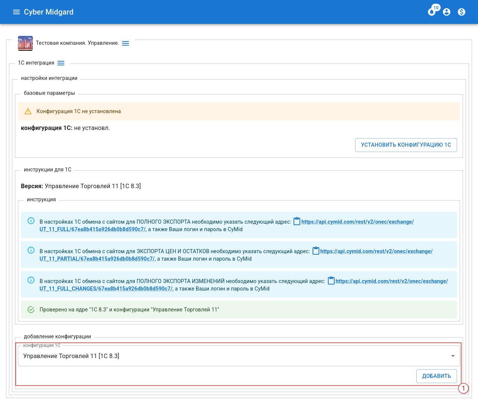Open the main hamburger navigation menu
Screen dimensions: 478x407
point(16,12)
